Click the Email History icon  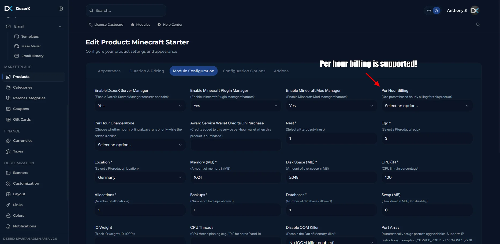coord(17,56)
